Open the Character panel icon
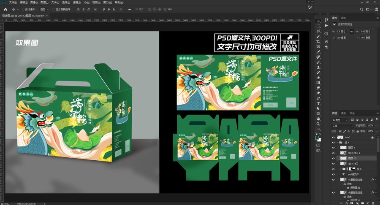 coord(326,42)
